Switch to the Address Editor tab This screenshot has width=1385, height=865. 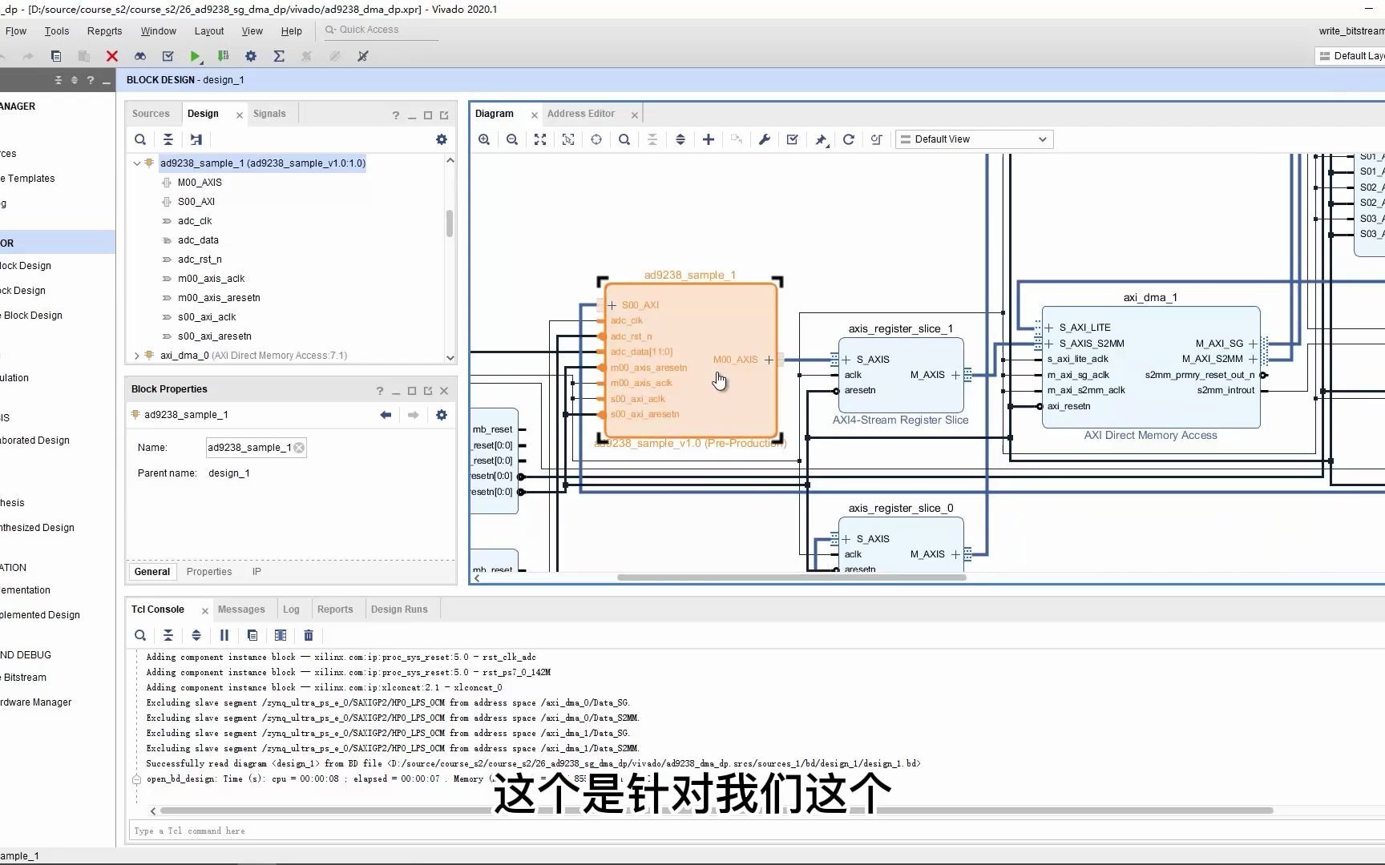point(581,114)
